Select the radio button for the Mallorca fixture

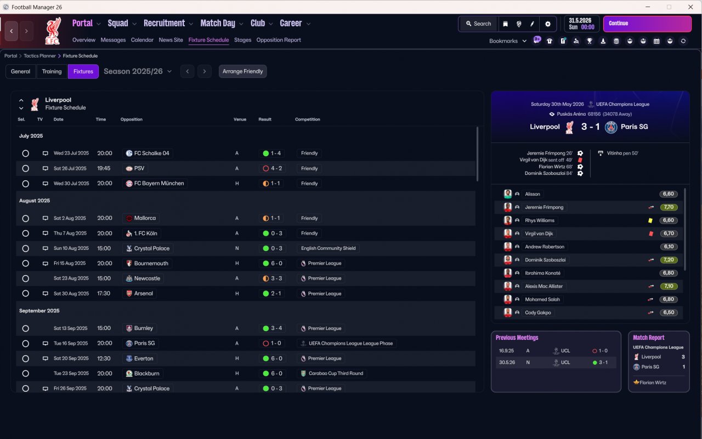coord(25,218)
